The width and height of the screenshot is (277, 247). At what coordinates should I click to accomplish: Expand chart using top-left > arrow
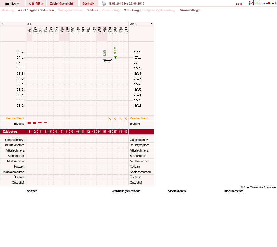coord(2,23)
